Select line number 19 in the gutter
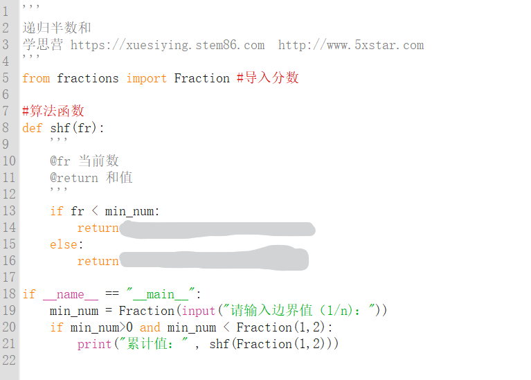This screenshot has width=531, height=380. [x=9, y=310]
